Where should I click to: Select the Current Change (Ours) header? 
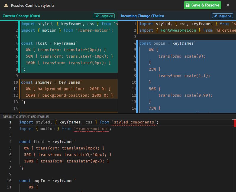(21, 16)
